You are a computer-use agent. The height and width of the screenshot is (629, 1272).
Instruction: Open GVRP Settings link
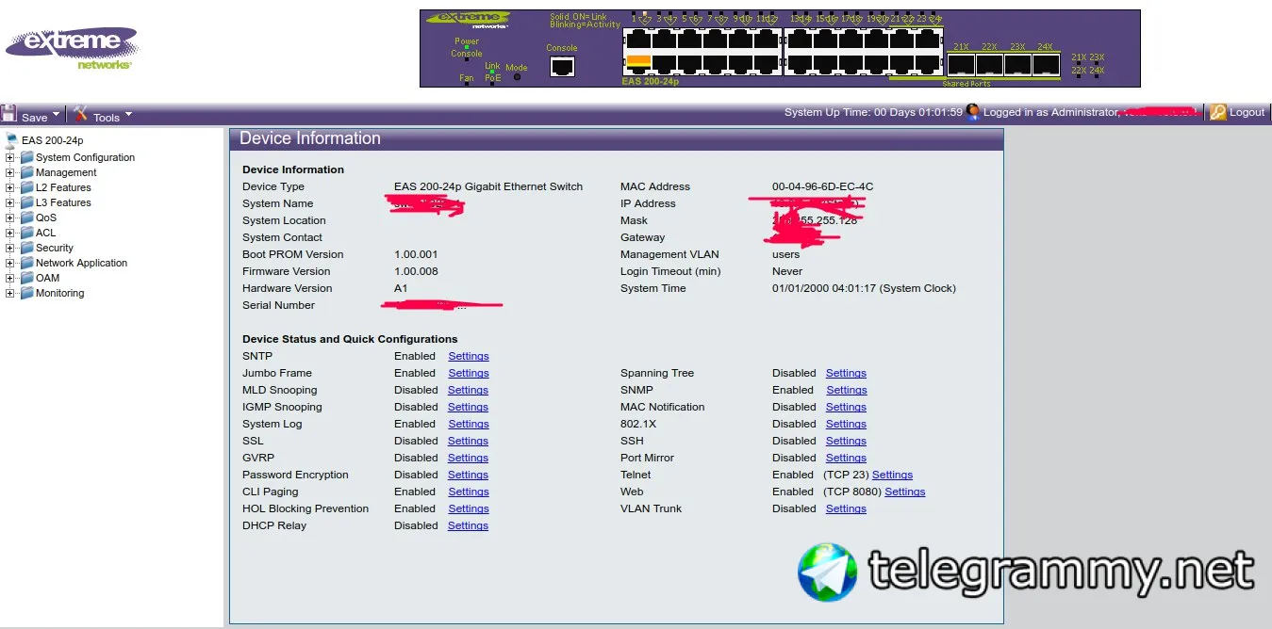point(469,458)
